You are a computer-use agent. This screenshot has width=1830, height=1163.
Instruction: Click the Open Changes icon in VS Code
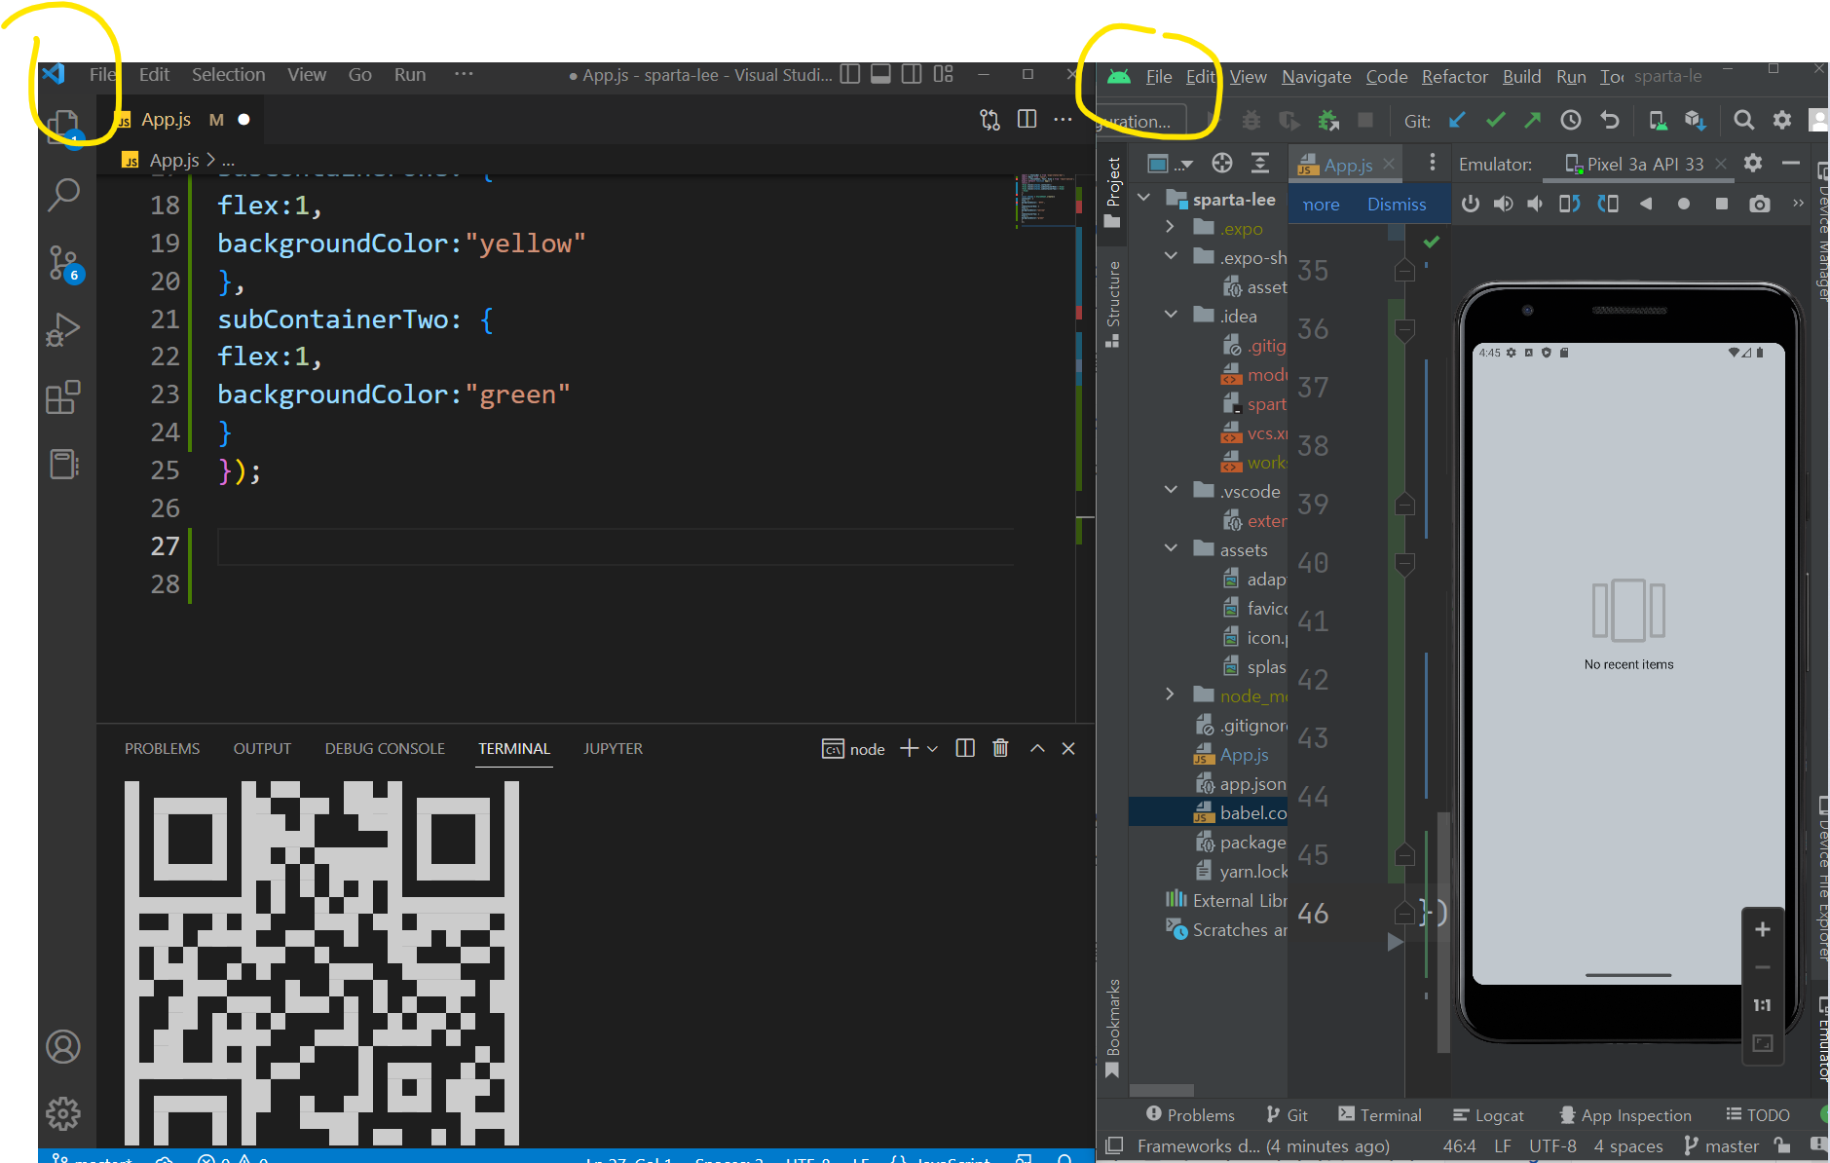(990, 120)
